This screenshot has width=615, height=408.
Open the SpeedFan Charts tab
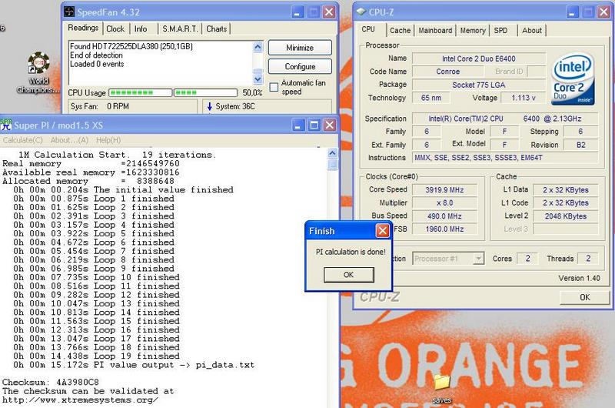(217, 29)
